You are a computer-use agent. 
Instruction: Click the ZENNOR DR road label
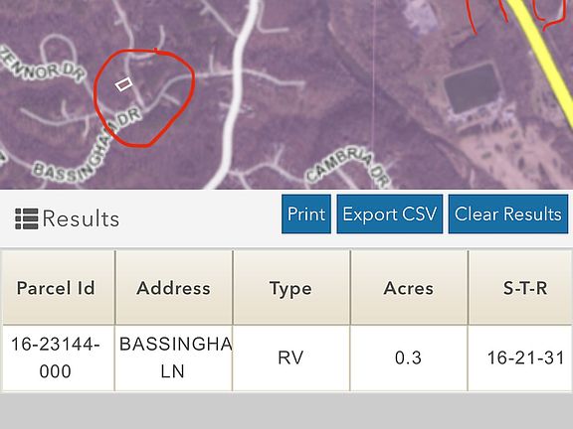click(x=42, y=65)
